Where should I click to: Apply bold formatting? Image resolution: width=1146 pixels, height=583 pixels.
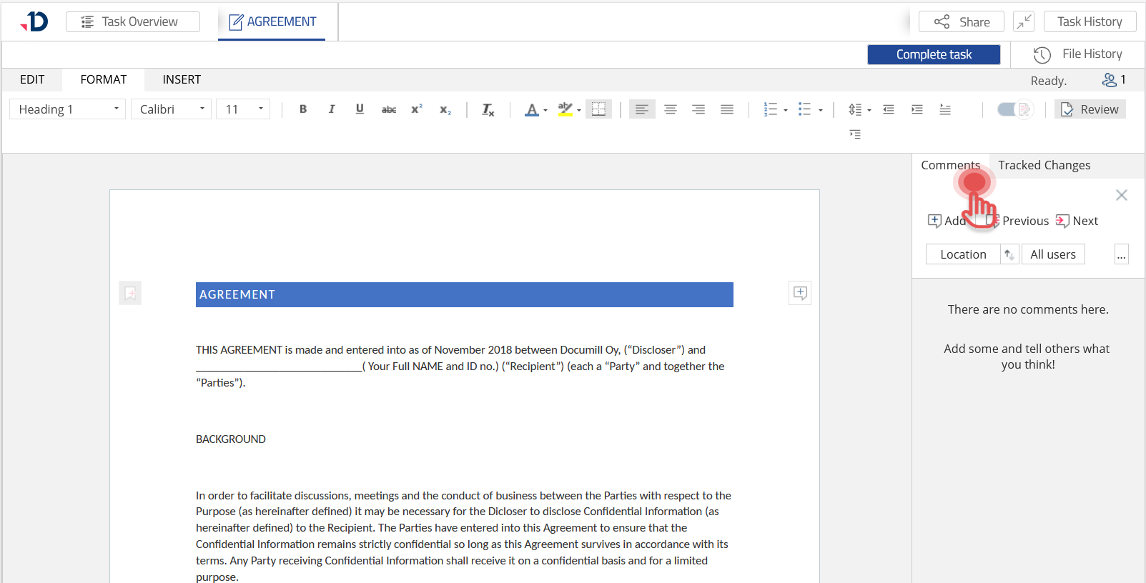[x=303, y=109]
